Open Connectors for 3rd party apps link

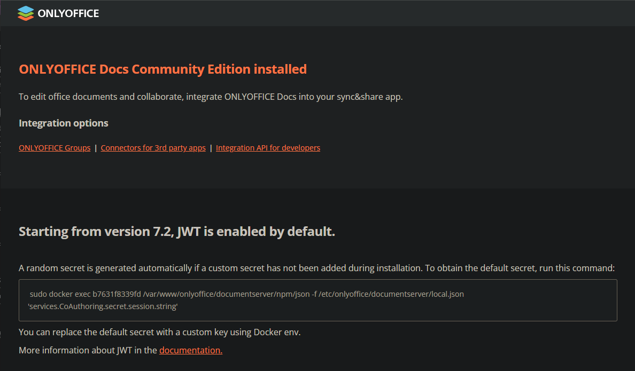pos(153,148)
